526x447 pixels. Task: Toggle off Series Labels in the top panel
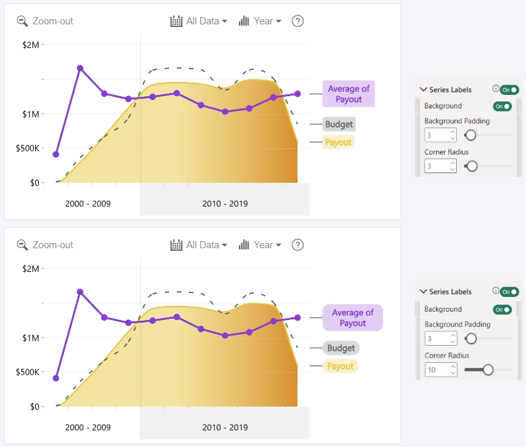tap(509, 90)
